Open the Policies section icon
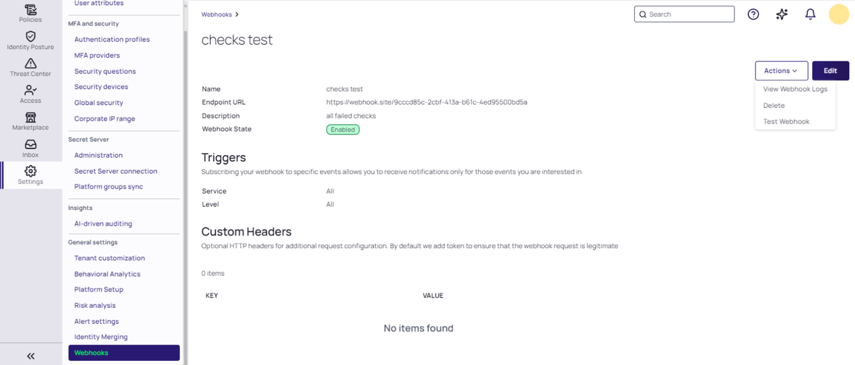The image size is (855, 365). 30,10
